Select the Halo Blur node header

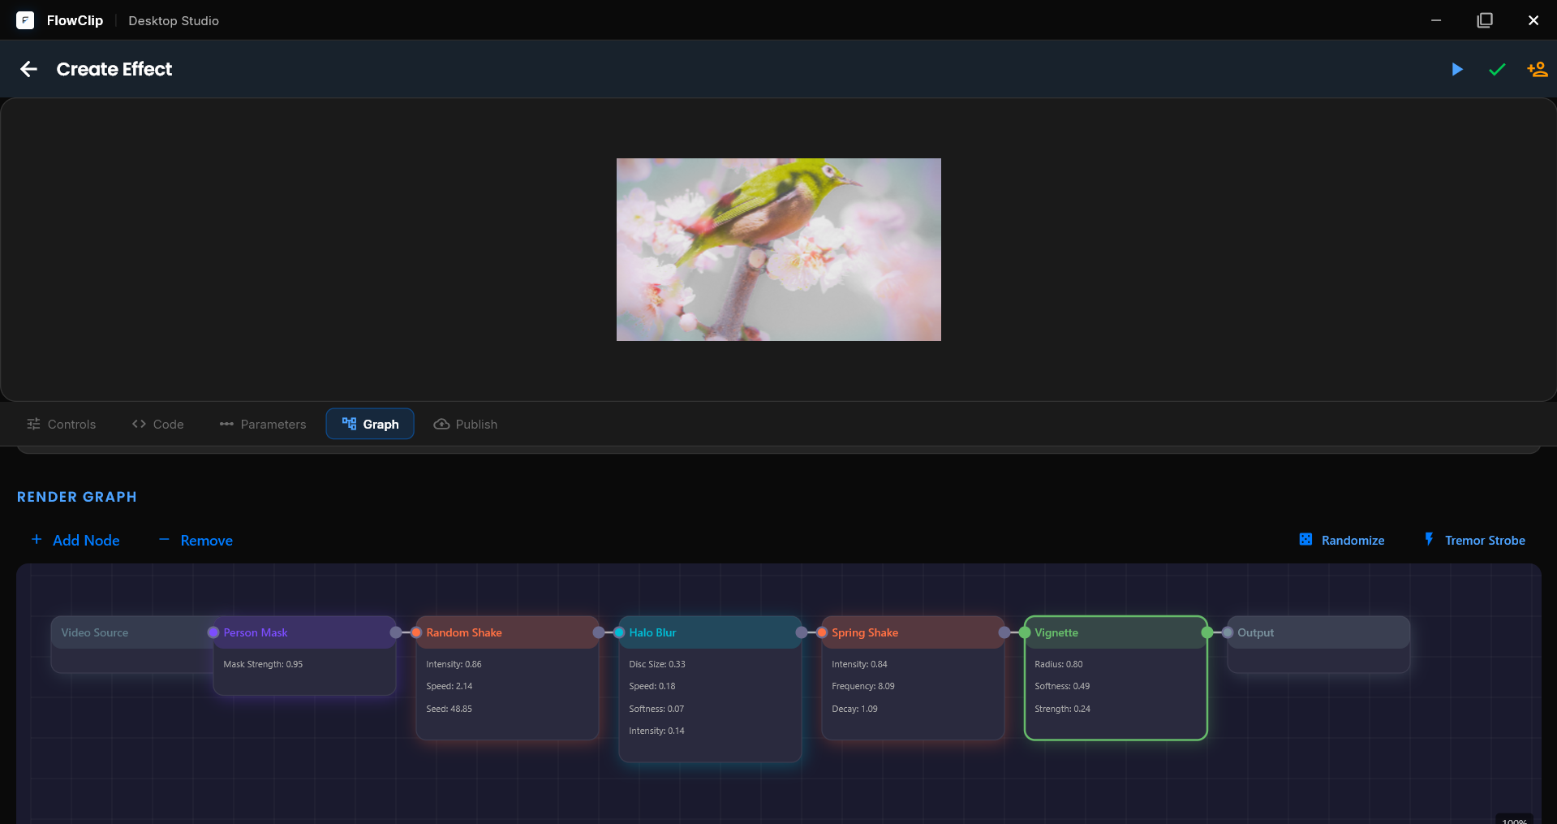pyautogui.click(x=710, y=632)
